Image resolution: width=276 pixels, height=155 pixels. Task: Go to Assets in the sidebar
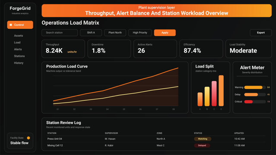pos(19,36)
